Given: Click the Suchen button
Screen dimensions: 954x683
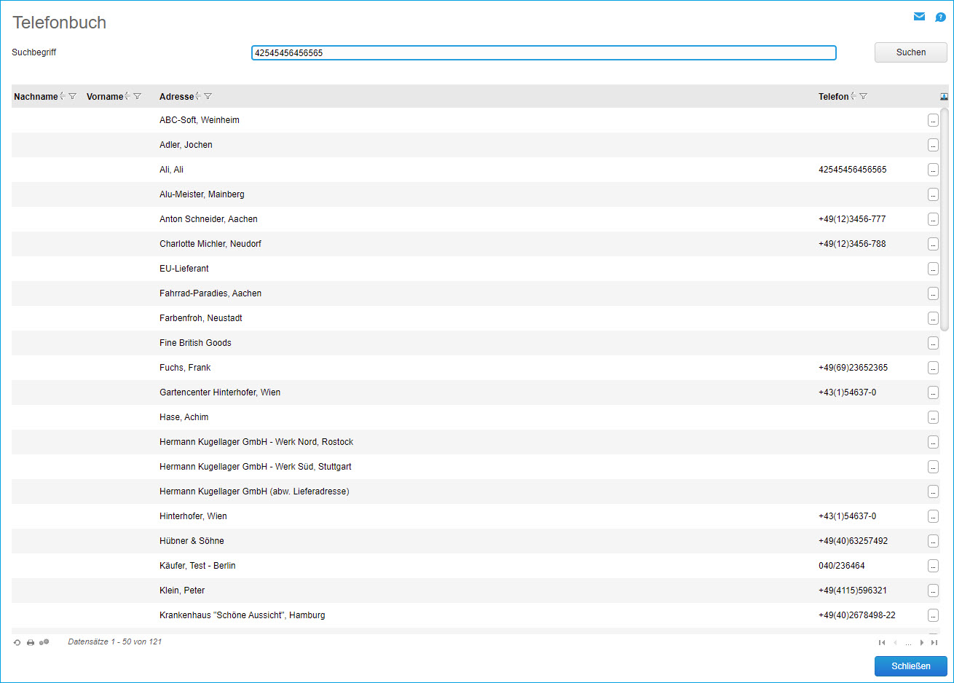Looking at the screenshot, I should 910,52.
